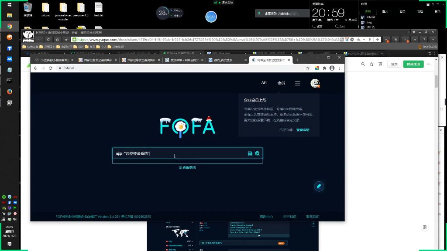Image resolution: width=447 pixels, height=251 pixels.
Task: Click the 登录 button on the Yuque page
Action: click(394, 64)
